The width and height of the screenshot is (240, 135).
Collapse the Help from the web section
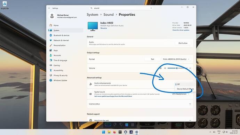pyautogui.click(x=190, y=120)
